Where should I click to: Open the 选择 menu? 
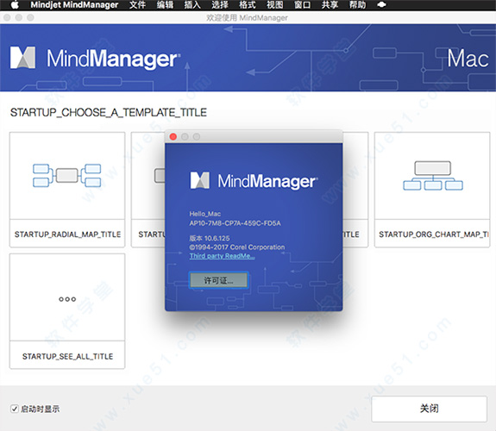pyautogui.click(x=220, y=5)
